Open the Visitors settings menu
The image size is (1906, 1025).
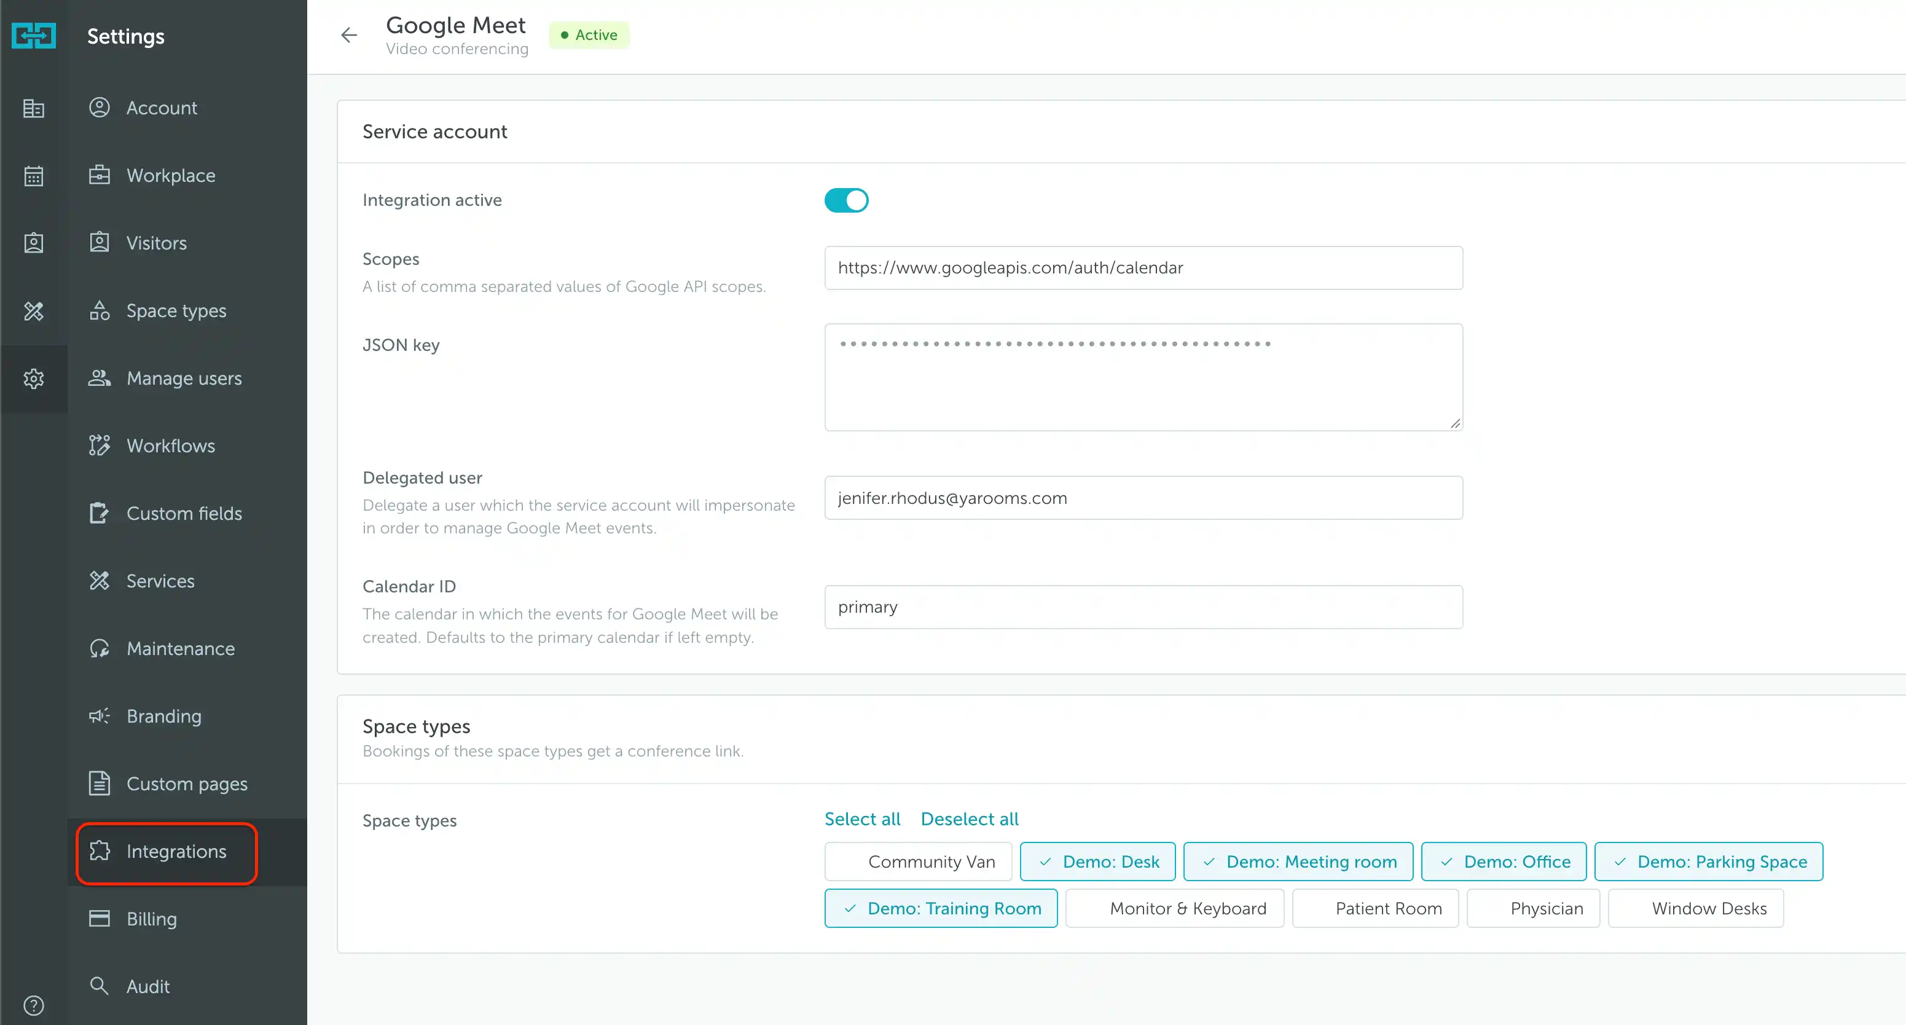point(187,243)
